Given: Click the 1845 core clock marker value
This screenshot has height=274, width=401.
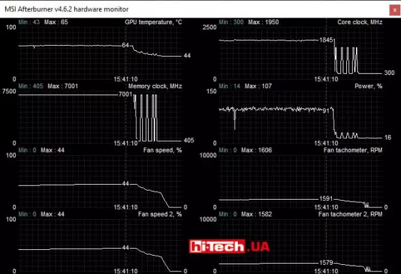Looking at the screenshot, I should (x=326, y=40).
